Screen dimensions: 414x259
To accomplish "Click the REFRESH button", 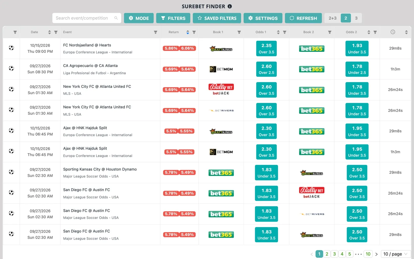I will click(x=303, y=18).
